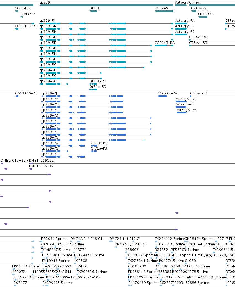Click the CG13460-RB transcript label
Screen dimensions: 235x287
click(26, 26)
